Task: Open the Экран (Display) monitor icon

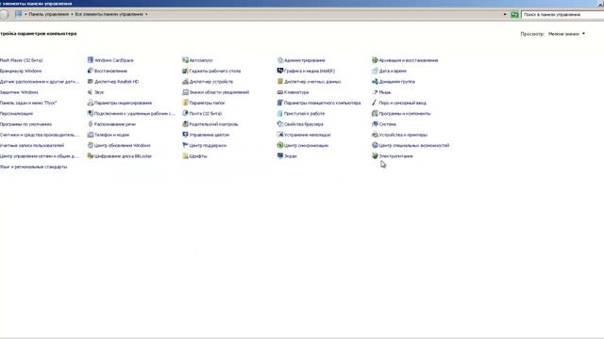Action: (280, 156)
